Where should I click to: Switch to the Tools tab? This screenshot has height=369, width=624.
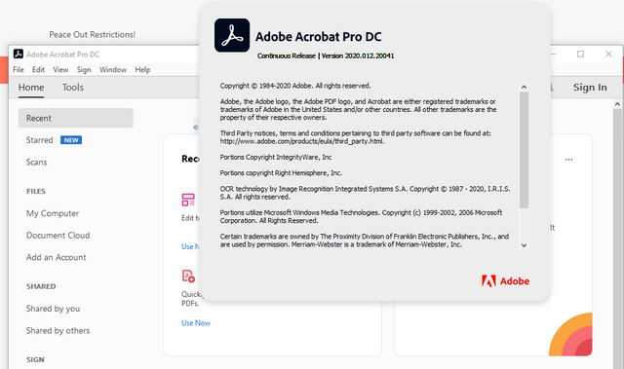73,88
